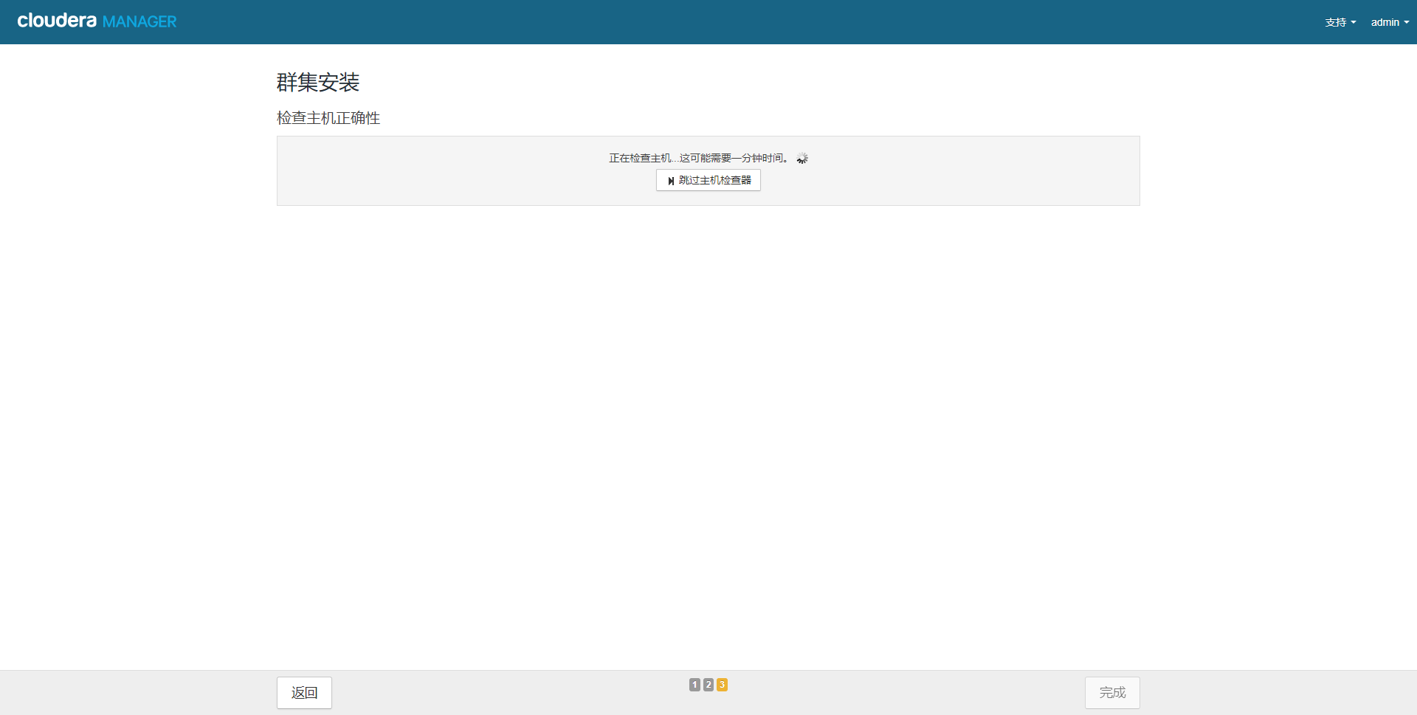Go to wizard step 1 indicator
This screenshot has height=715, width=1417.
pyautogui.click(x=694, y=685)
